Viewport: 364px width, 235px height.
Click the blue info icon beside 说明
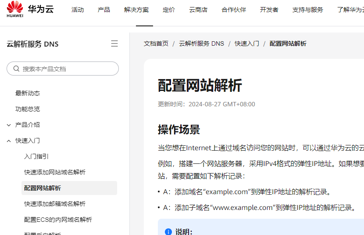click(168, 231)
